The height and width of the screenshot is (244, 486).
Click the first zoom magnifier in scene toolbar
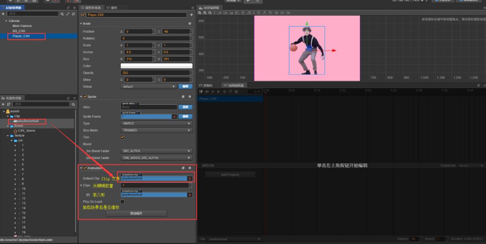(x=200, y=13)
